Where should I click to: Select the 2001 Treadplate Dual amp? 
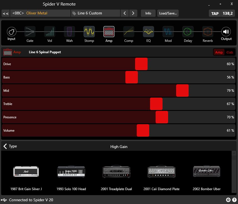click(x=116, y=178)
